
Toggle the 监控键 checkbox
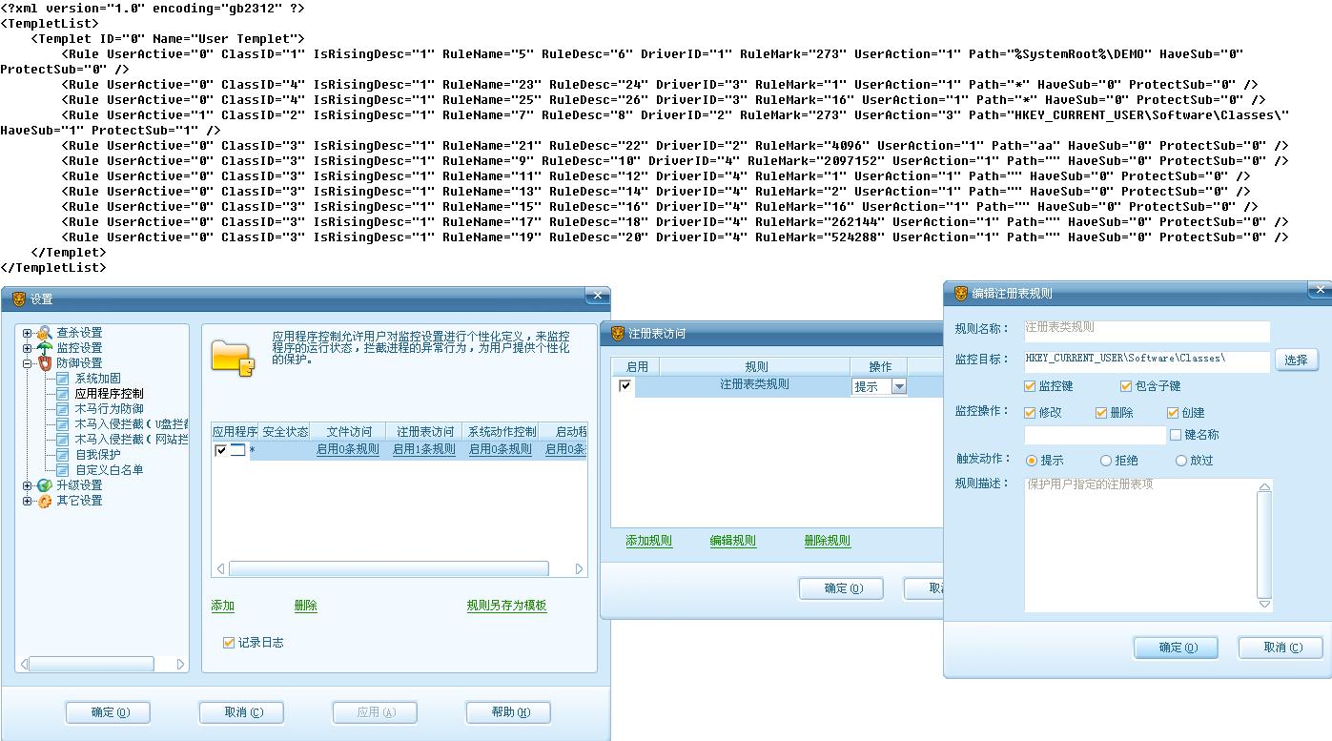(x=1030, y=386)
